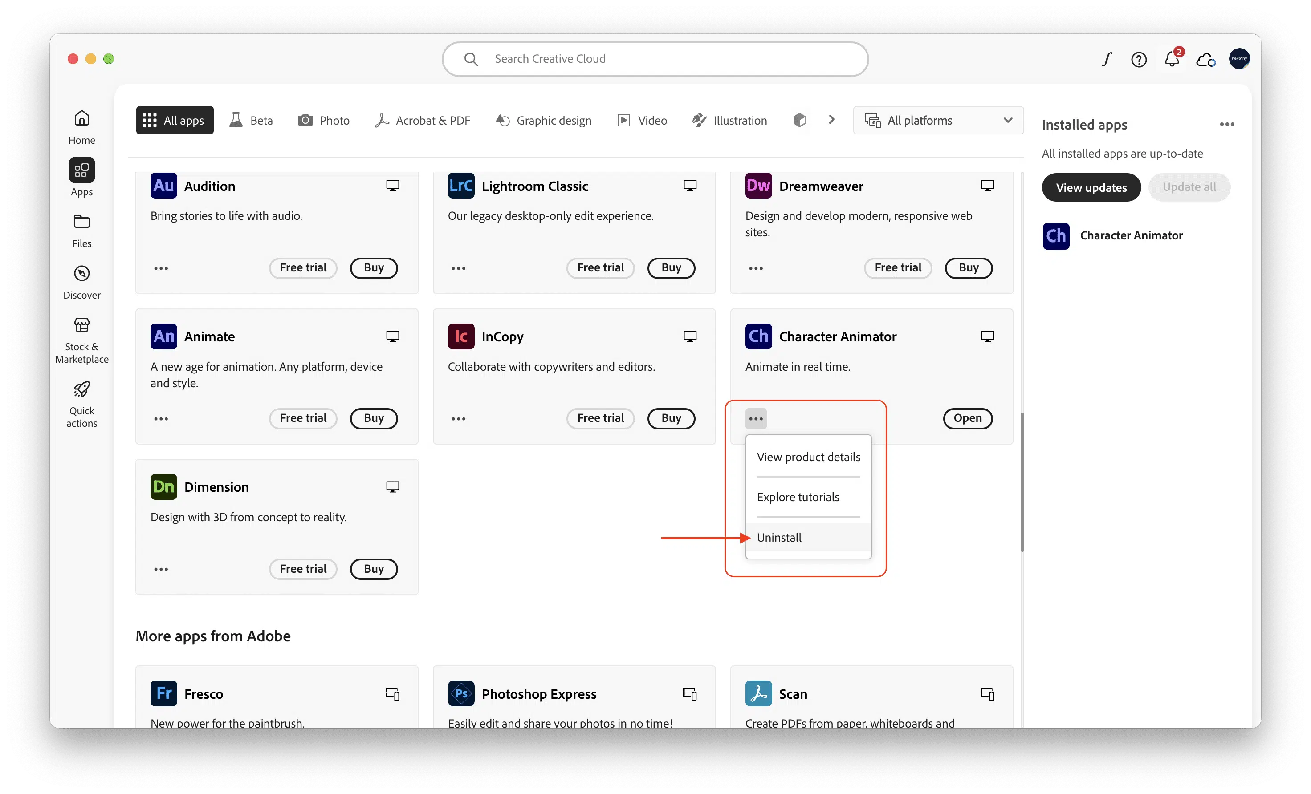Image resolution: width=1311 pixels, height=794 pixels.
Task: Choose View product details menu entry
Action: click(x=808, y=457)
